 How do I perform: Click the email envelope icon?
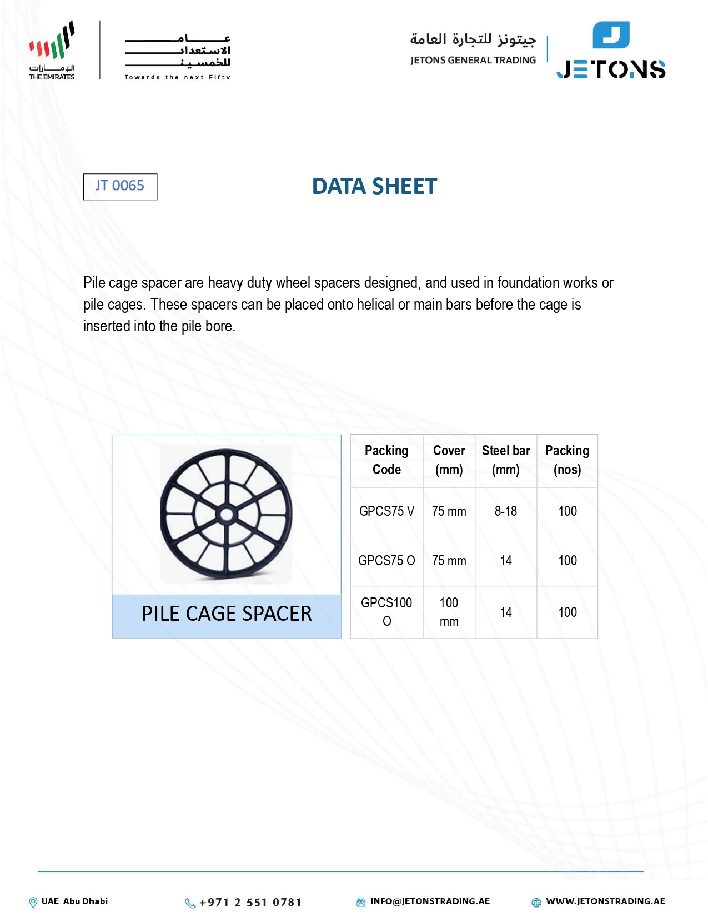[x=361, y=902]
